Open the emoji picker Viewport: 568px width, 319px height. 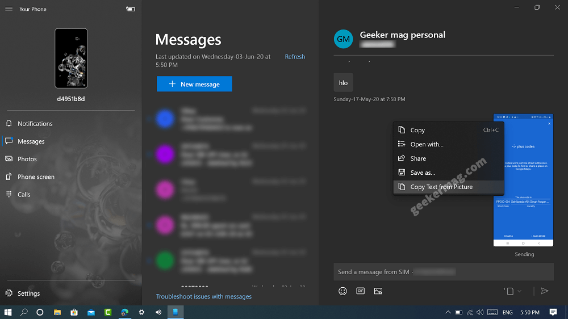343,291
